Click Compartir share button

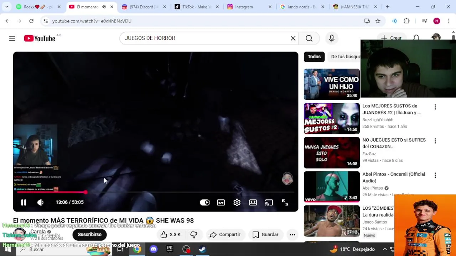point(225,235)
